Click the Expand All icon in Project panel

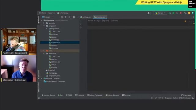pos(65,17)
